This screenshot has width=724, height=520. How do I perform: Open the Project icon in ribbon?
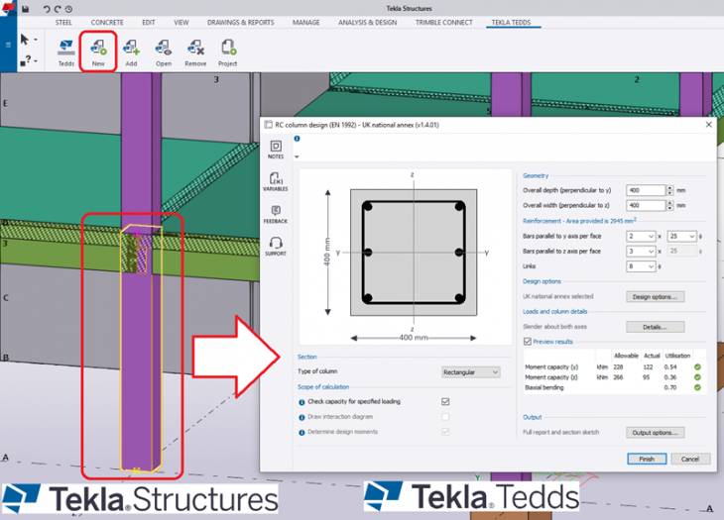228,48
